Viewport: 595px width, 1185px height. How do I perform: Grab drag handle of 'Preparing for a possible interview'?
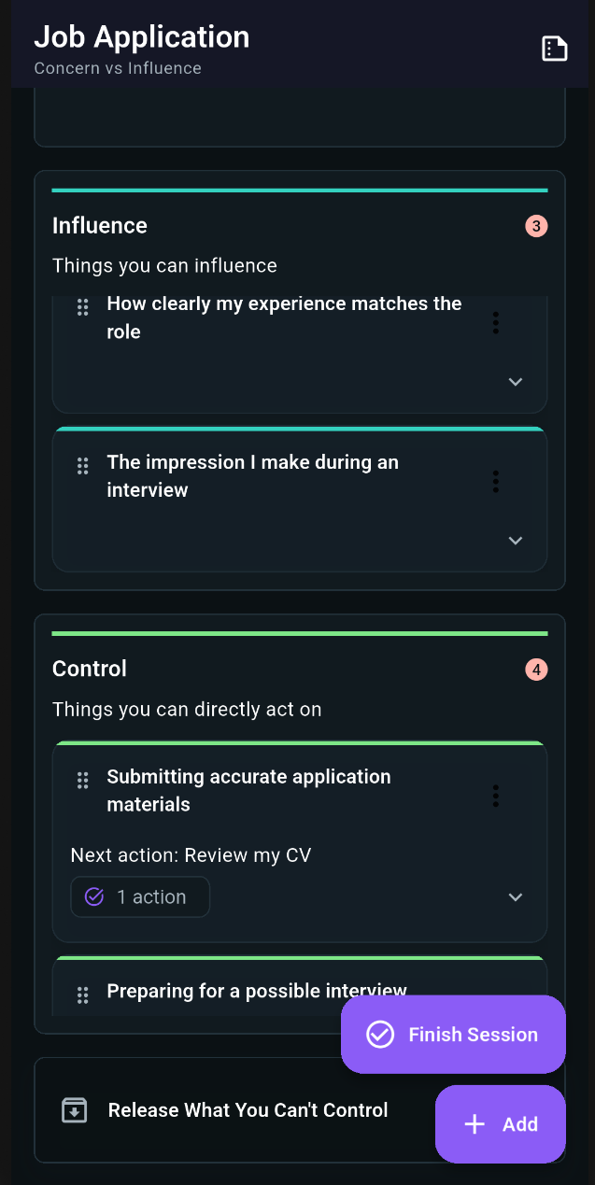(82, 995)
